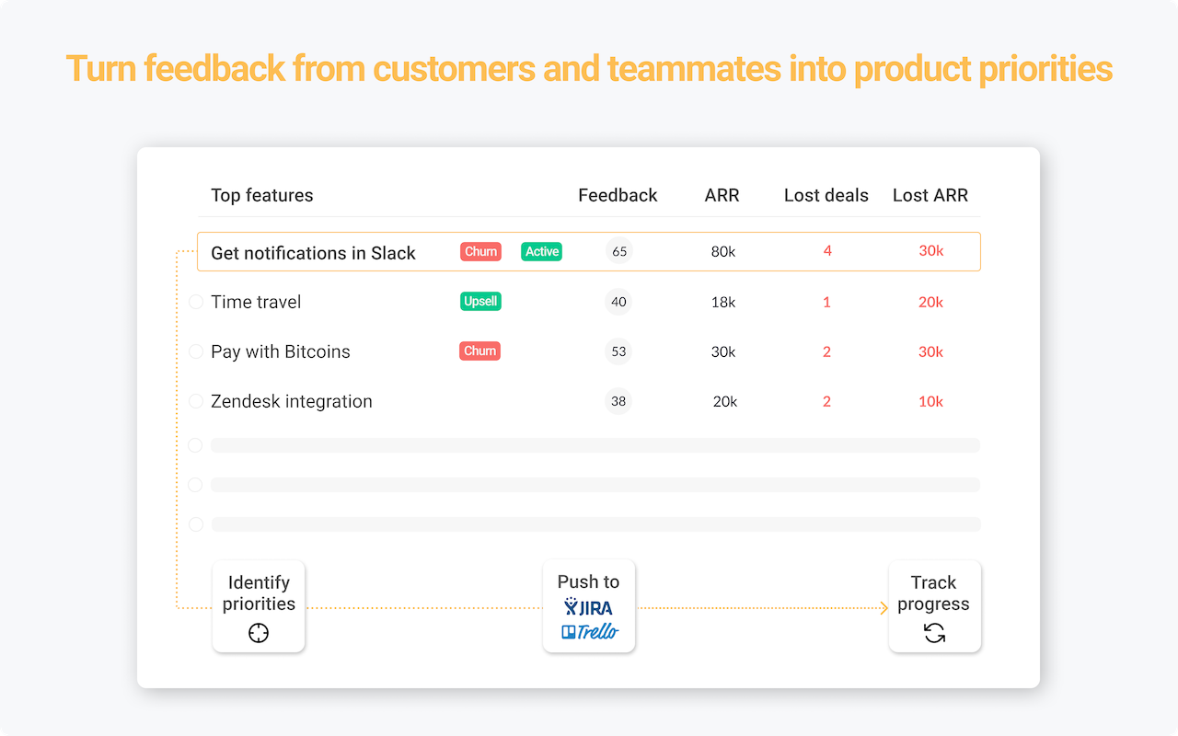Click the Feedback count 40 badge
Image resolution: width=1178 pixels, height=736 pixels.
(618, 302)
